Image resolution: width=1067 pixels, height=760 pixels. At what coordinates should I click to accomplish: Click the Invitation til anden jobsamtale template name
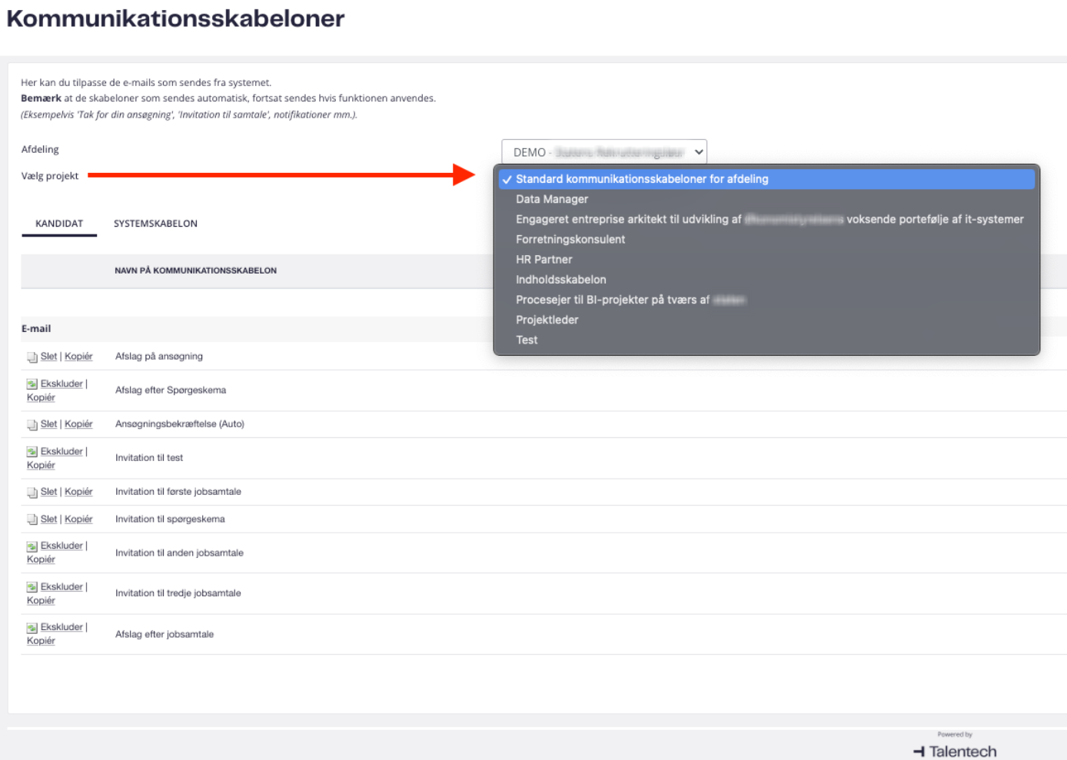pyautogui.click(x=179, y=553)
